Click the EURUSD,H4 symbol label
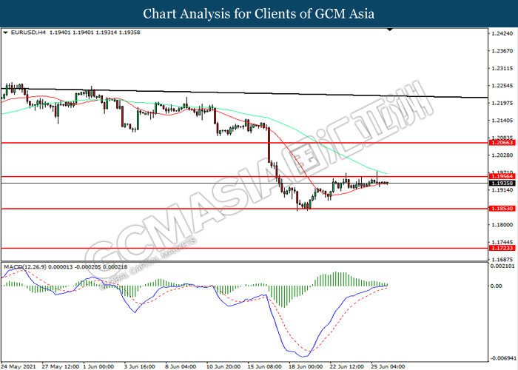Viewport: 518px width, 370px height. coord(28,33)
